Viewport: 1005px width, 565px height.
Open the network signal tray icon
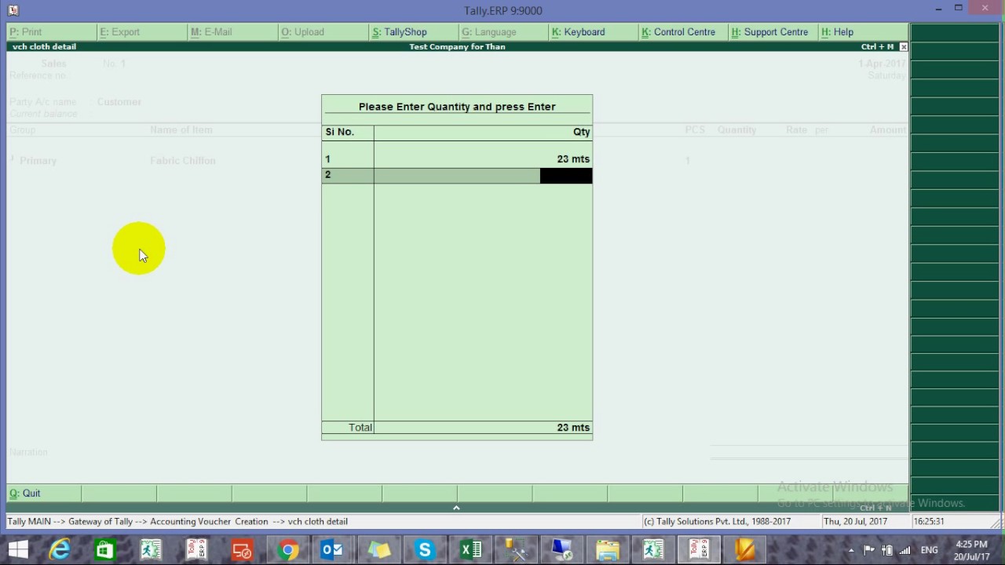(905, 550)
